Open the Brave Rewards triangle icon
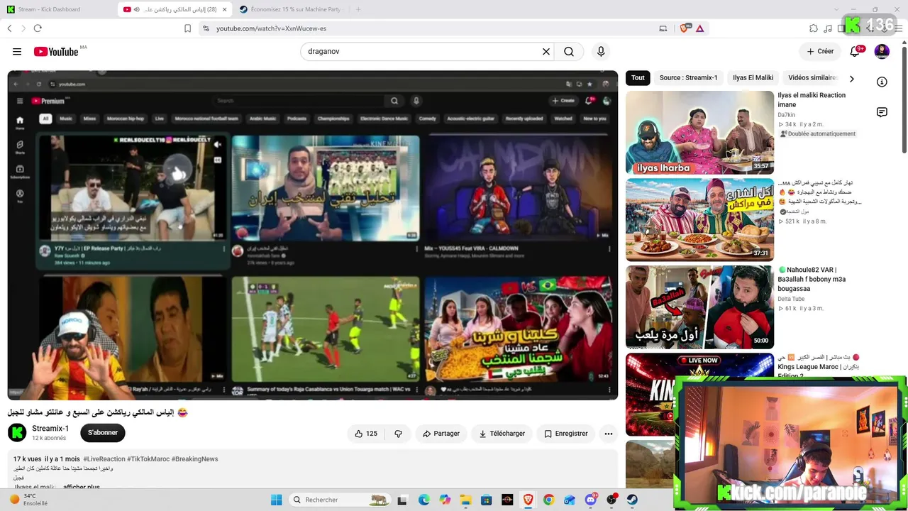The image size is (908, 511). click(699, 28)
